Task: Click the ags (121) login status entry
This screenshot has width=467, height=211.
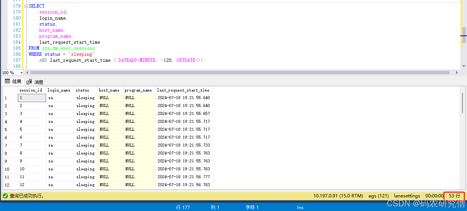Action: pyautogui.click(x=379, y=196)
